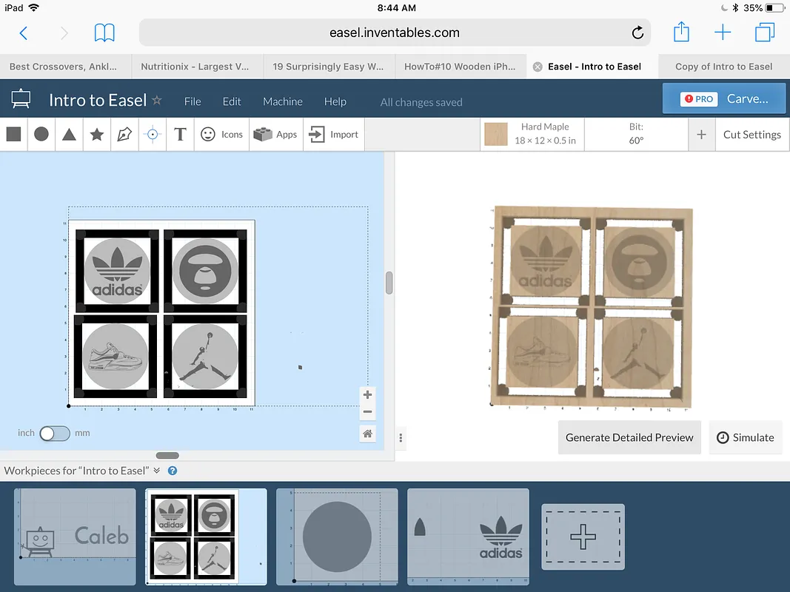Open Safari bookmarks
The width and height of the screenshot is (790, 592).
click(105, 33)
